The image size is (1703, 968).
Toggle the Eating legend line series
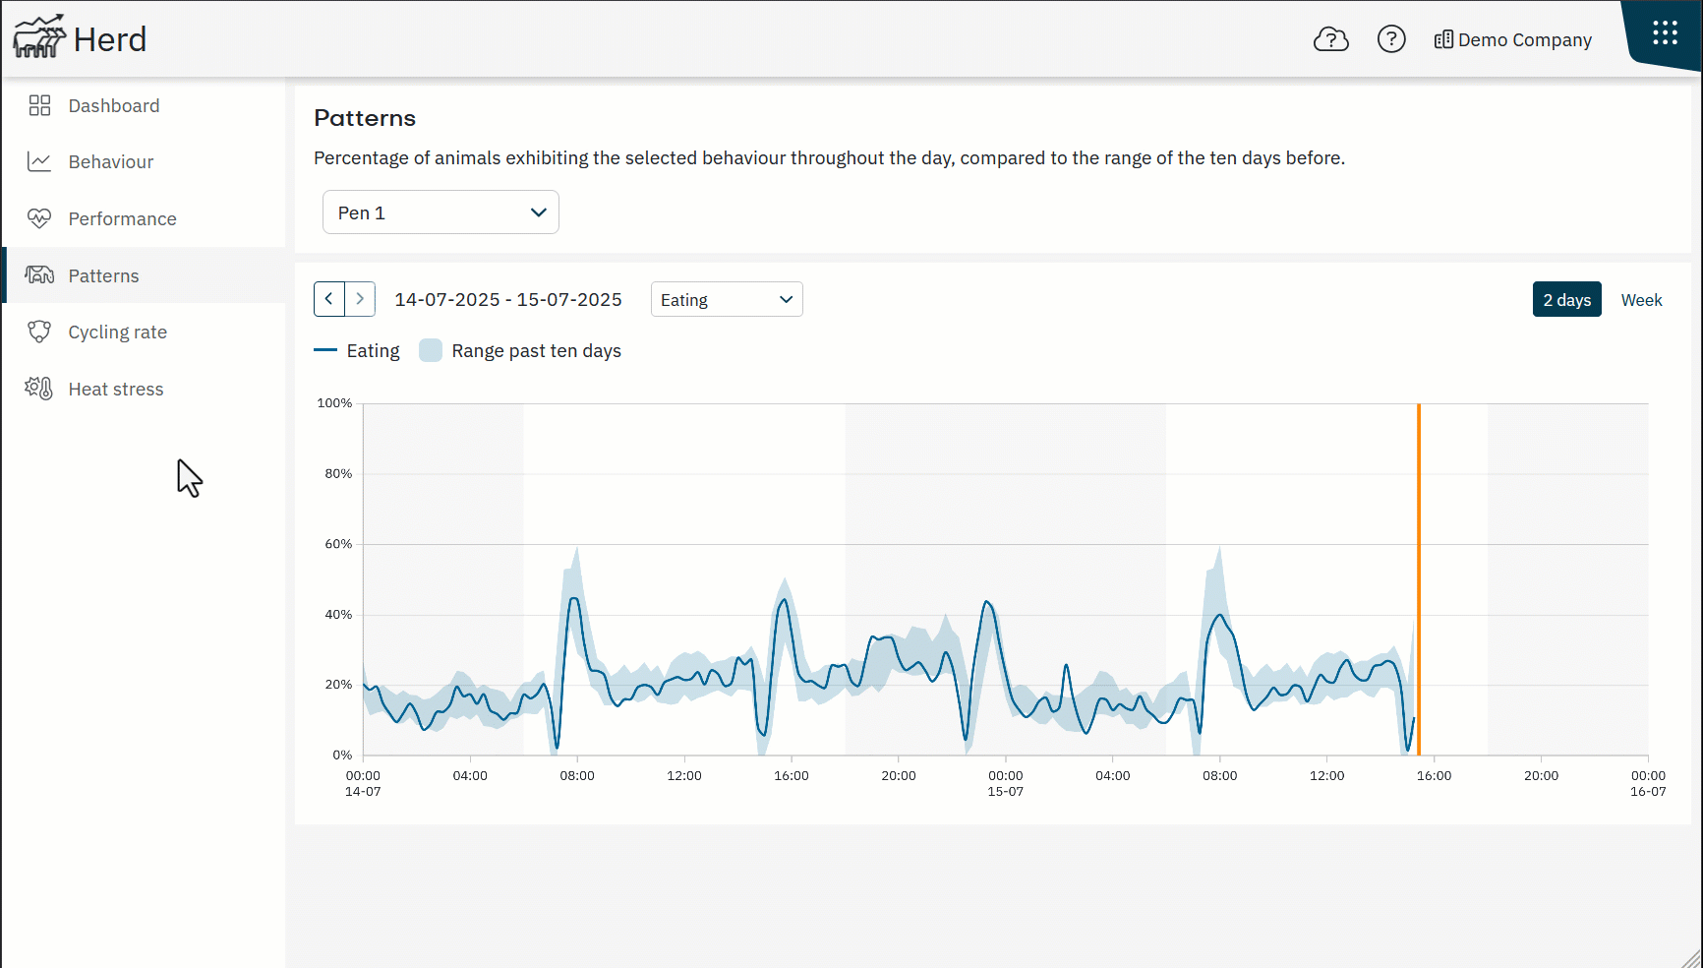[357, 350]
